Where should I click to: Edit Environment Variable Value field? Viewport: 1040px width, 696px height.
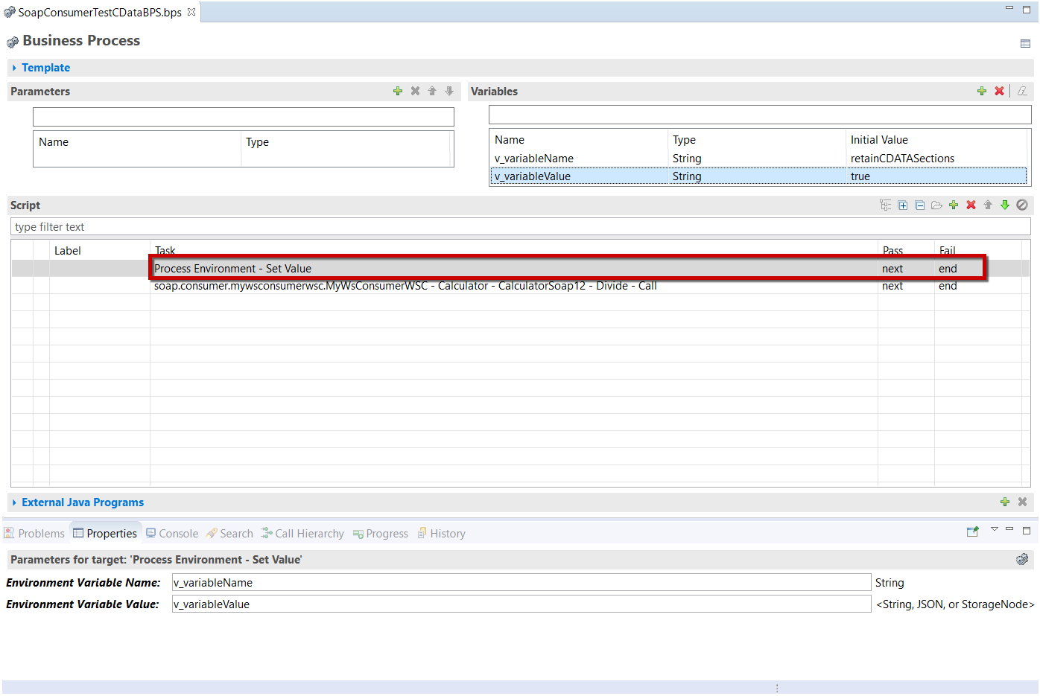[x=521, y=604]
